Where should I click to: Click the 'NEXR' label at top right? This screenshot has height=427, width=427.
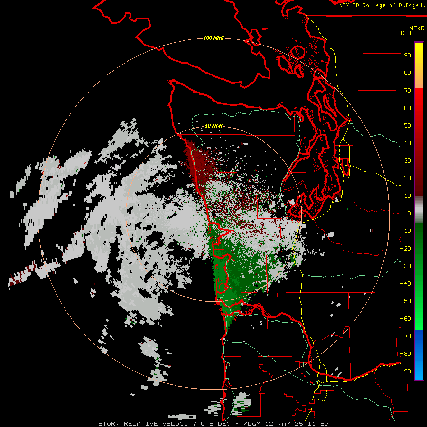[417, 28]
